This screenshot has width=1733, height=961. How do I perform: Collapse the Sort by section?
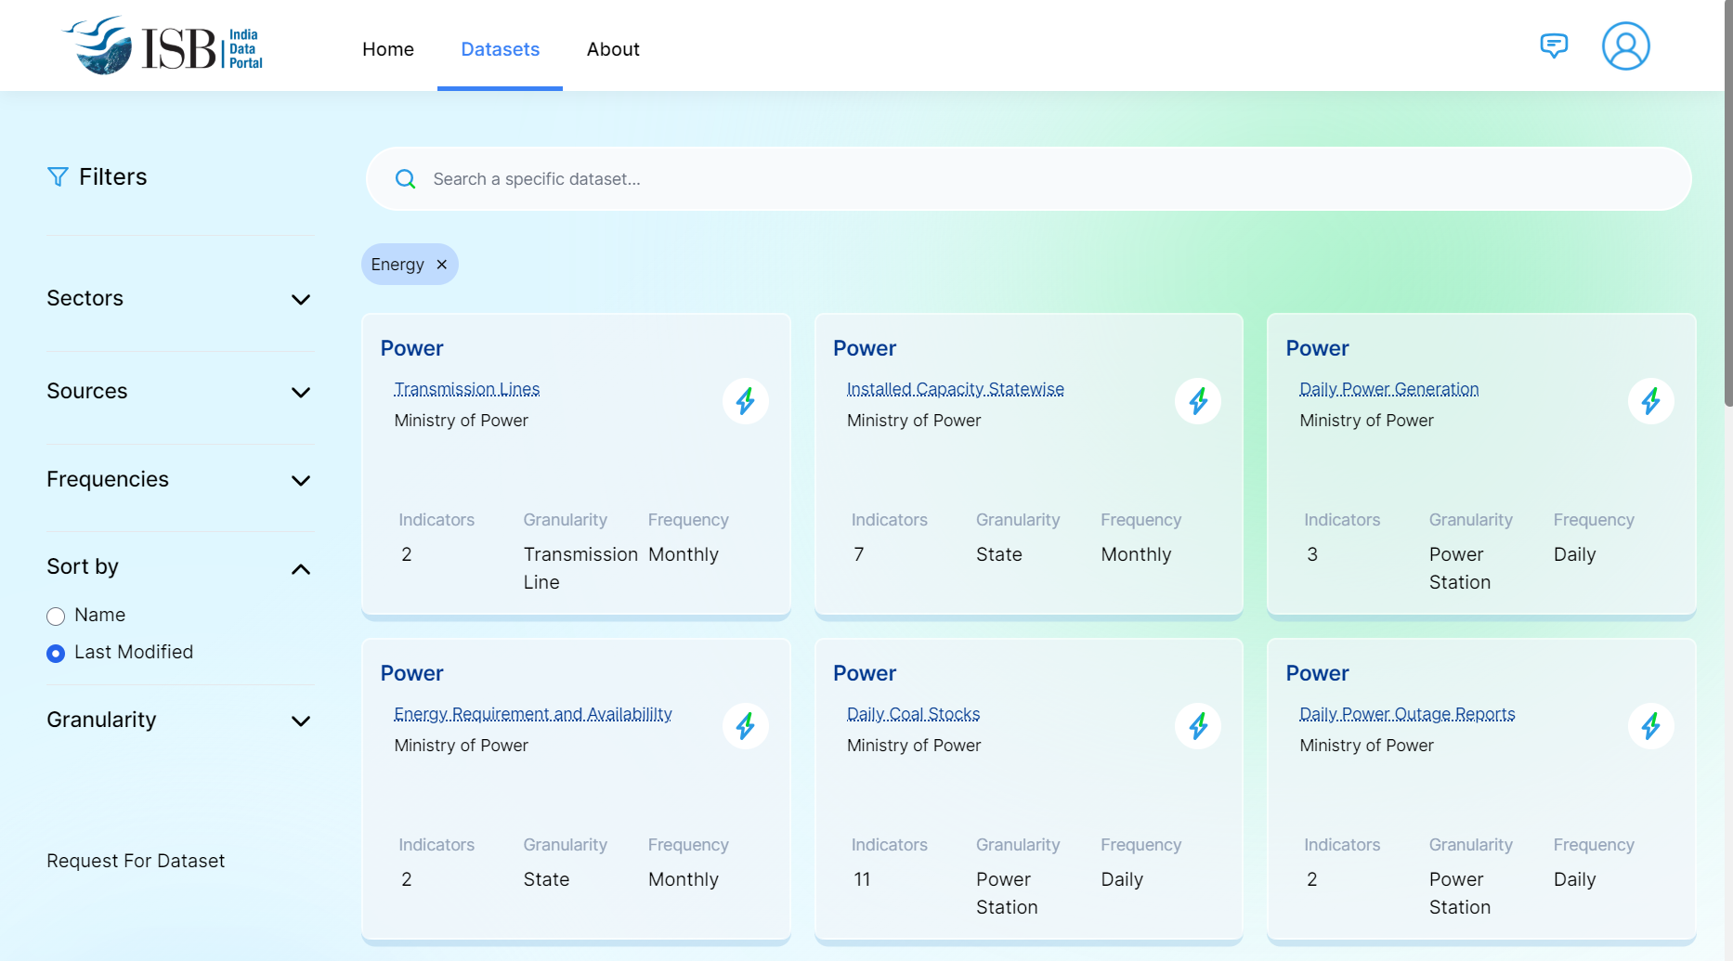tap(300, 568)
